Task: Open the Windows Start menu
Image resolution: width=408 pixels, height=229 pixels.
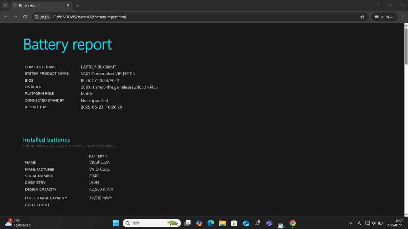Action: [116, 223]
